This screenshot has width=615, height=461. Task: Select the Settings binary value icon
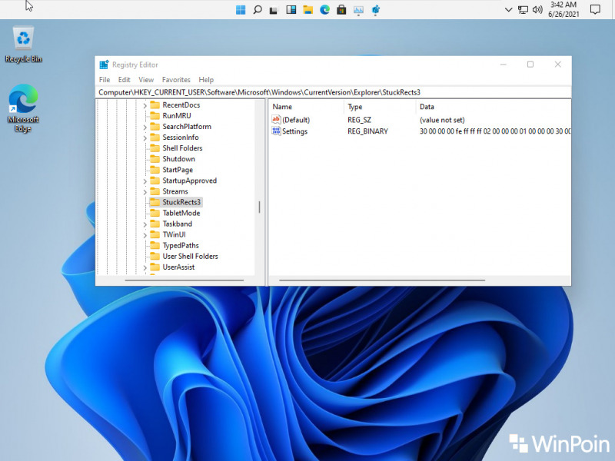pyautogui.click(x=276, y=131)
